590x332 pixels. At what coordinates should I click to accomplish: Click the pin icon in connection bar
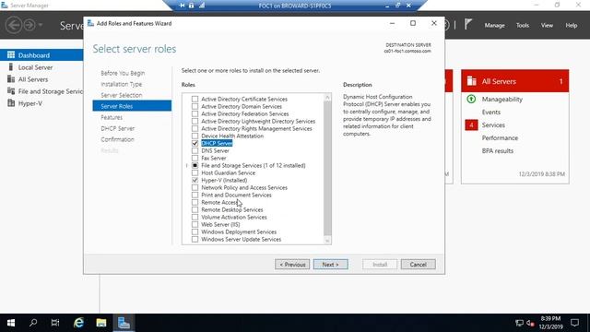183,6
